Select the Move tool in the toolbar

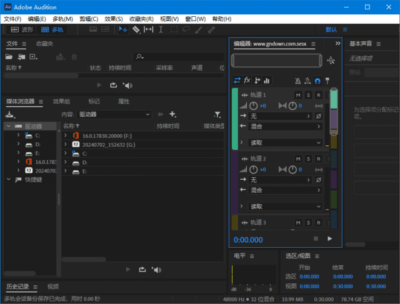coord(123,29)
